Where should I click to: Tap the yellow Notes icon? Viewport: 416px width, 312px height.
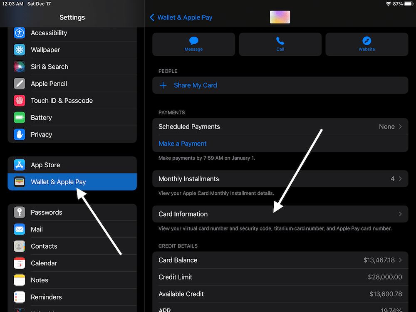20,280
